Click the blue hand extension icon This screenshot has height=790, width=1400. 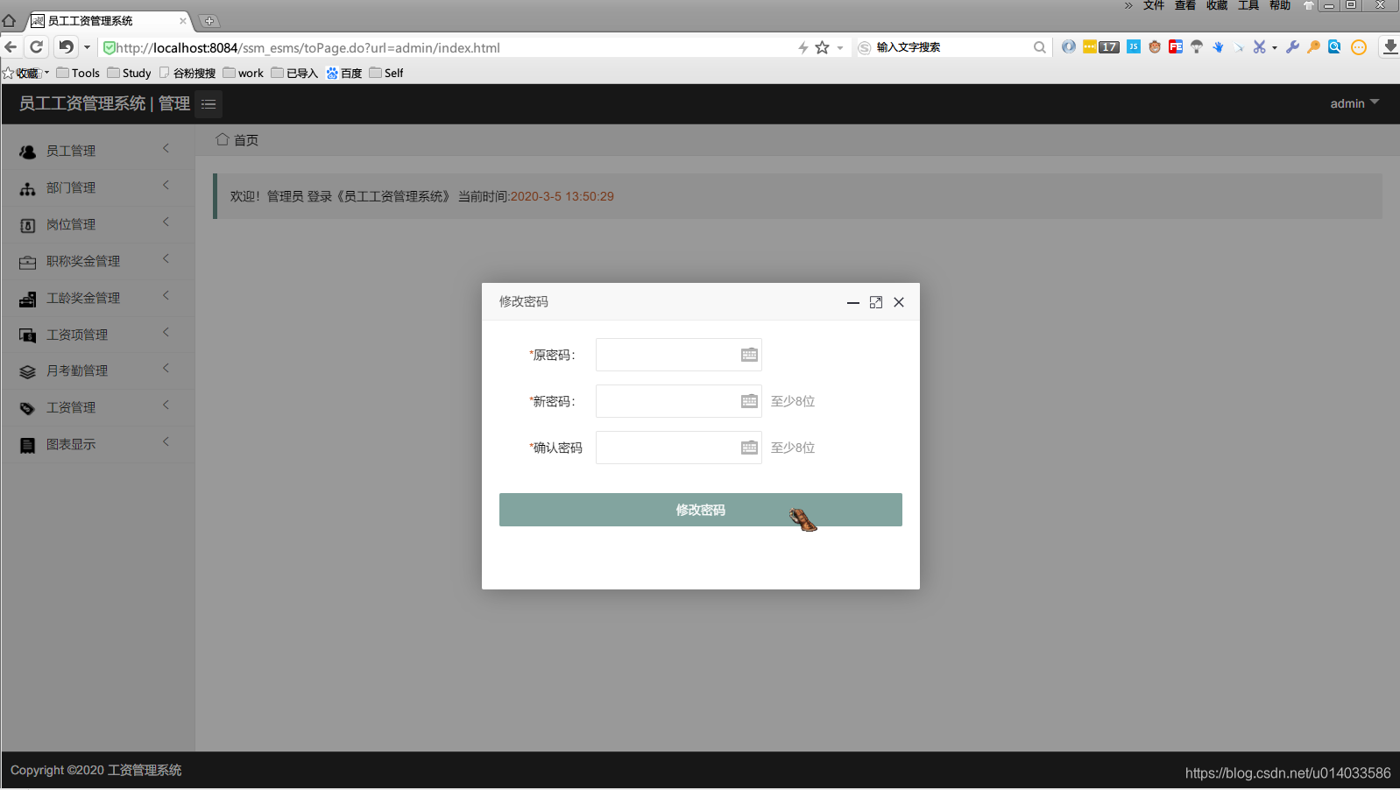click(x=1218, y=46)
